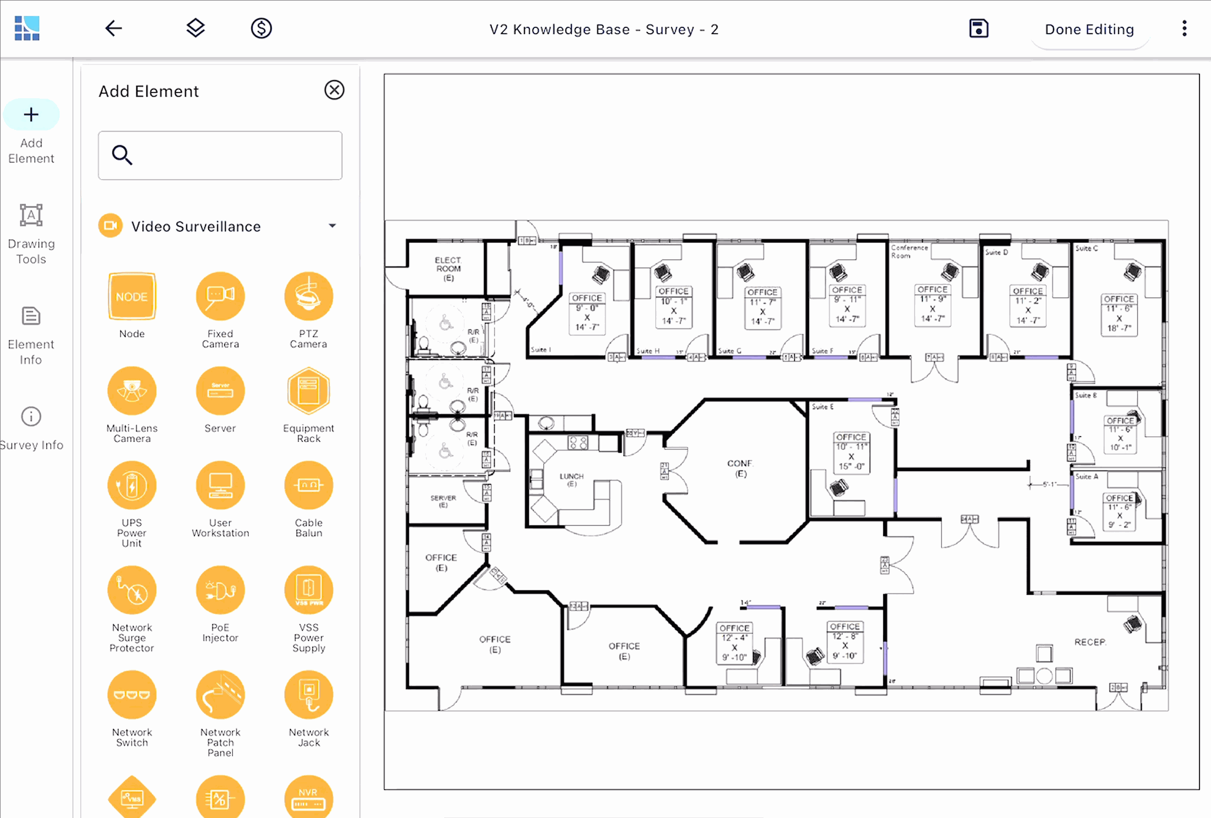Screen dimensions: 1211x818
Task: Collapse the Video Surveillance category
Action: point(332,225)
